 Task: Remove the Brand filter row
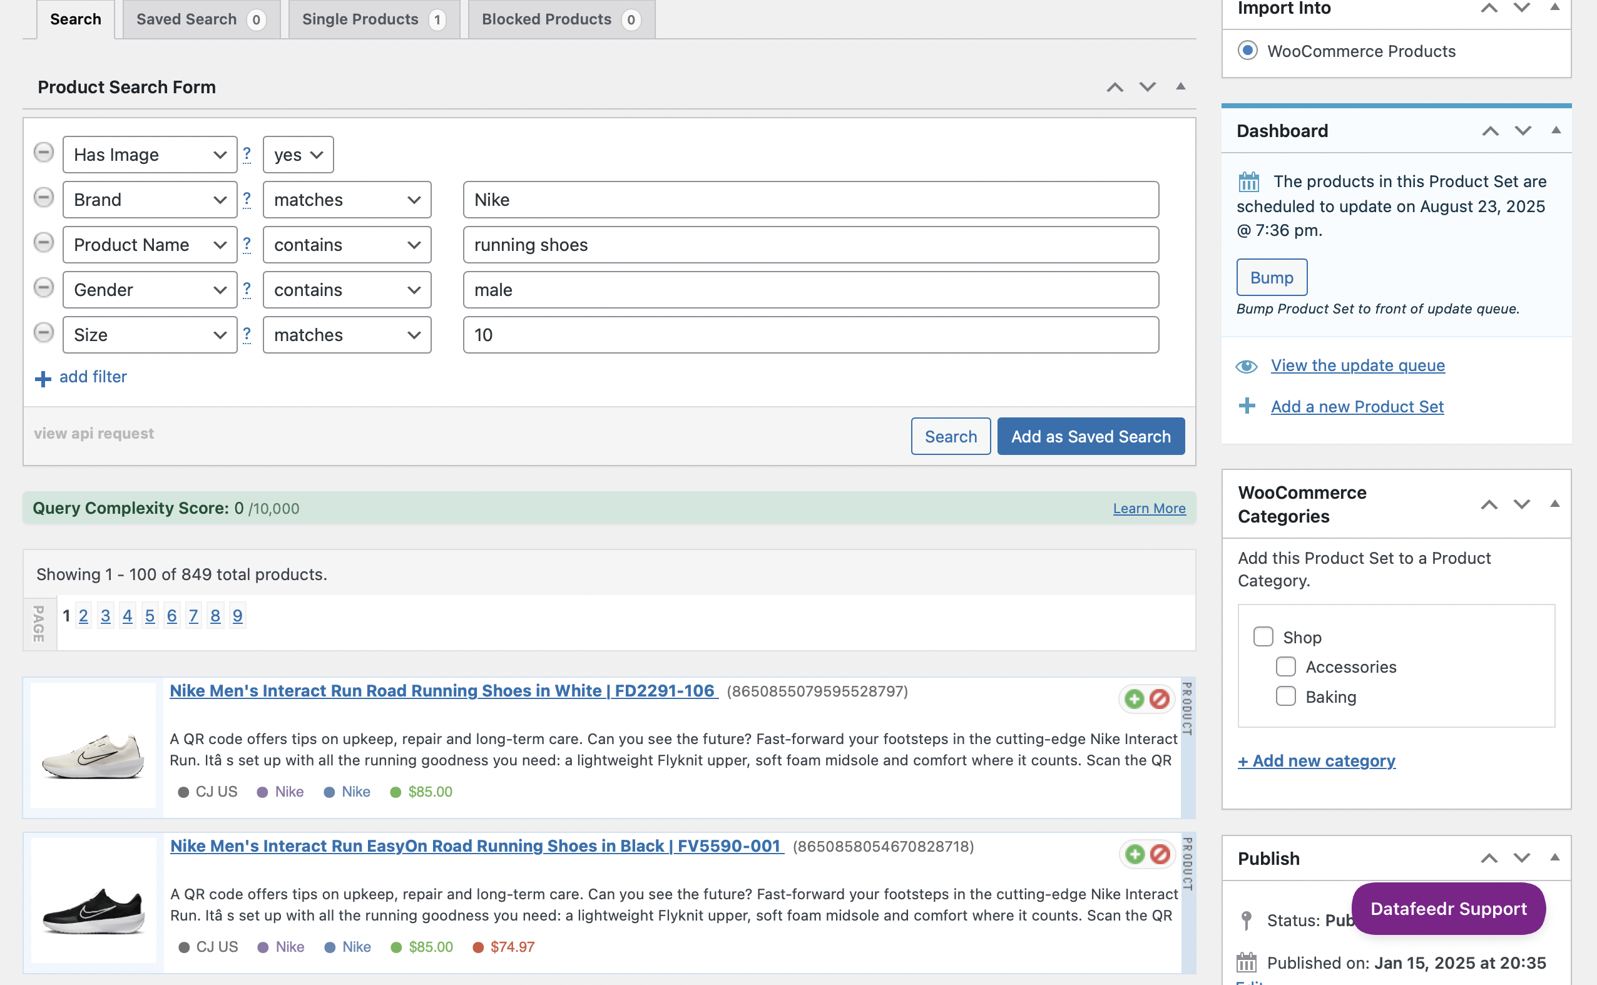[x=44, y=197]
